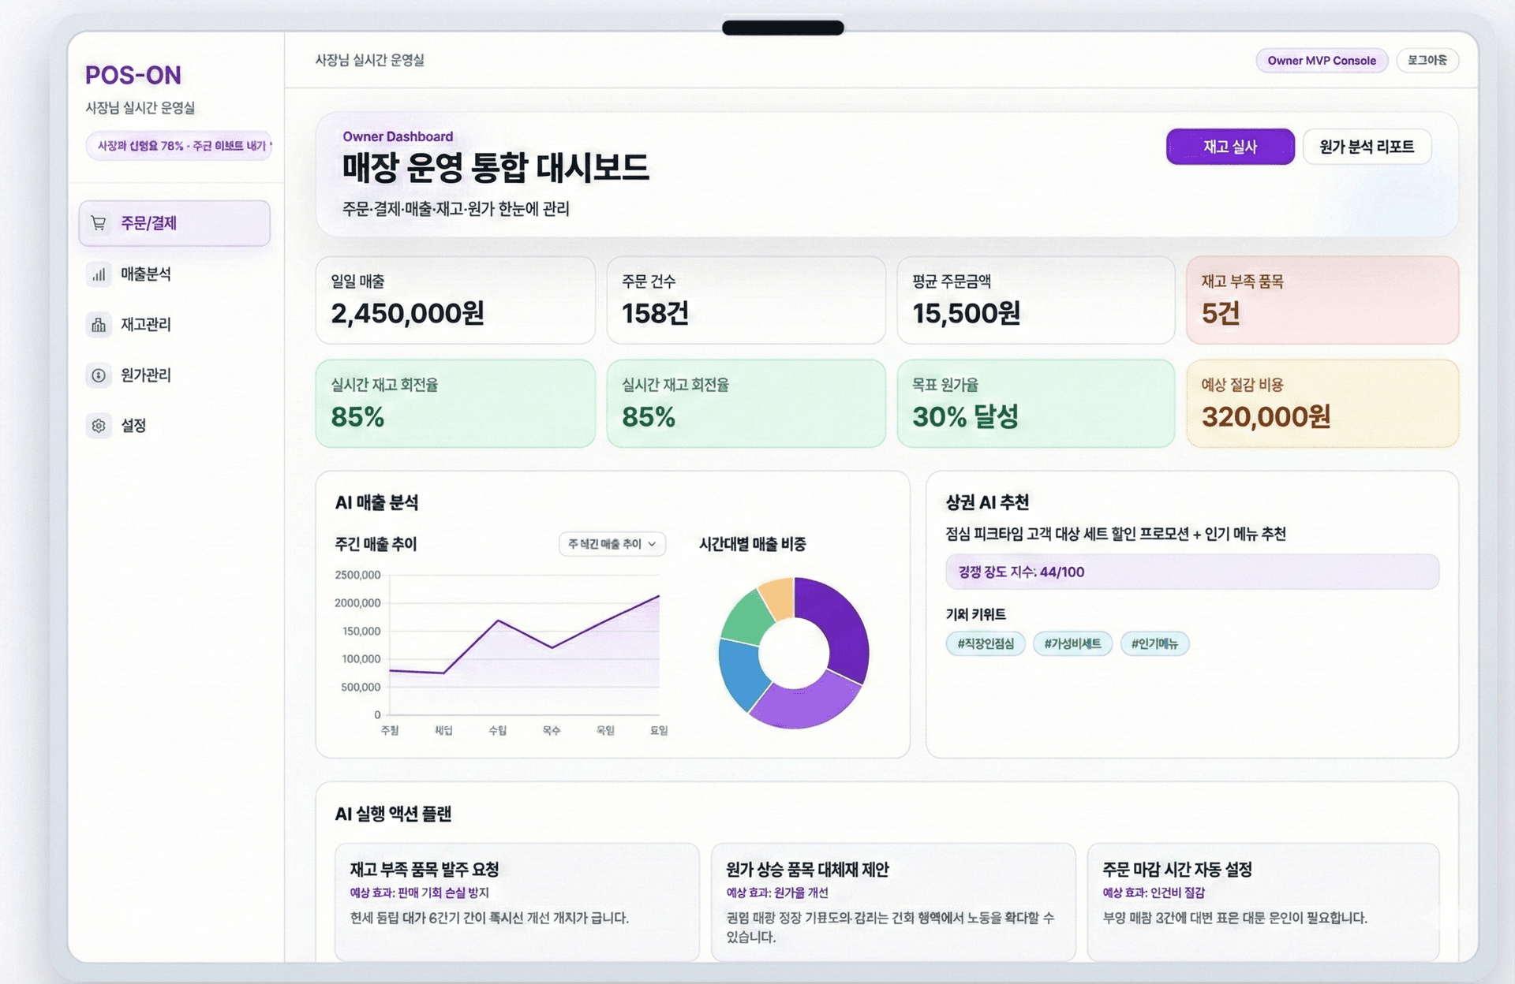Select the 재고 부족 품목 5건 card

[x=1322, y=300]
